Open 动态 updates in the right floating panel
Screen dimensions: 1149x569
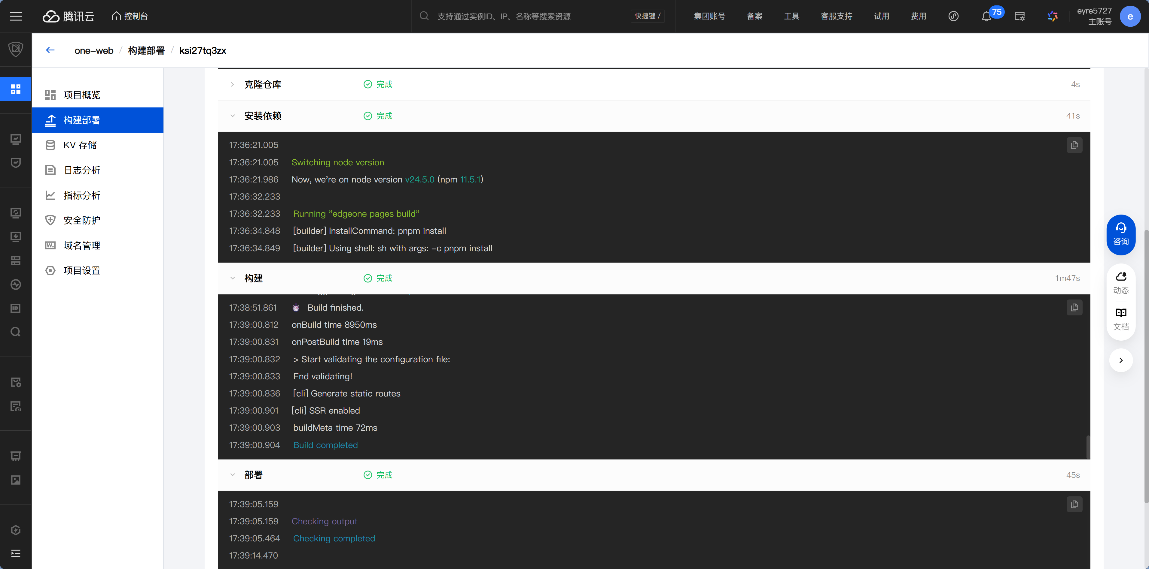1120,283
